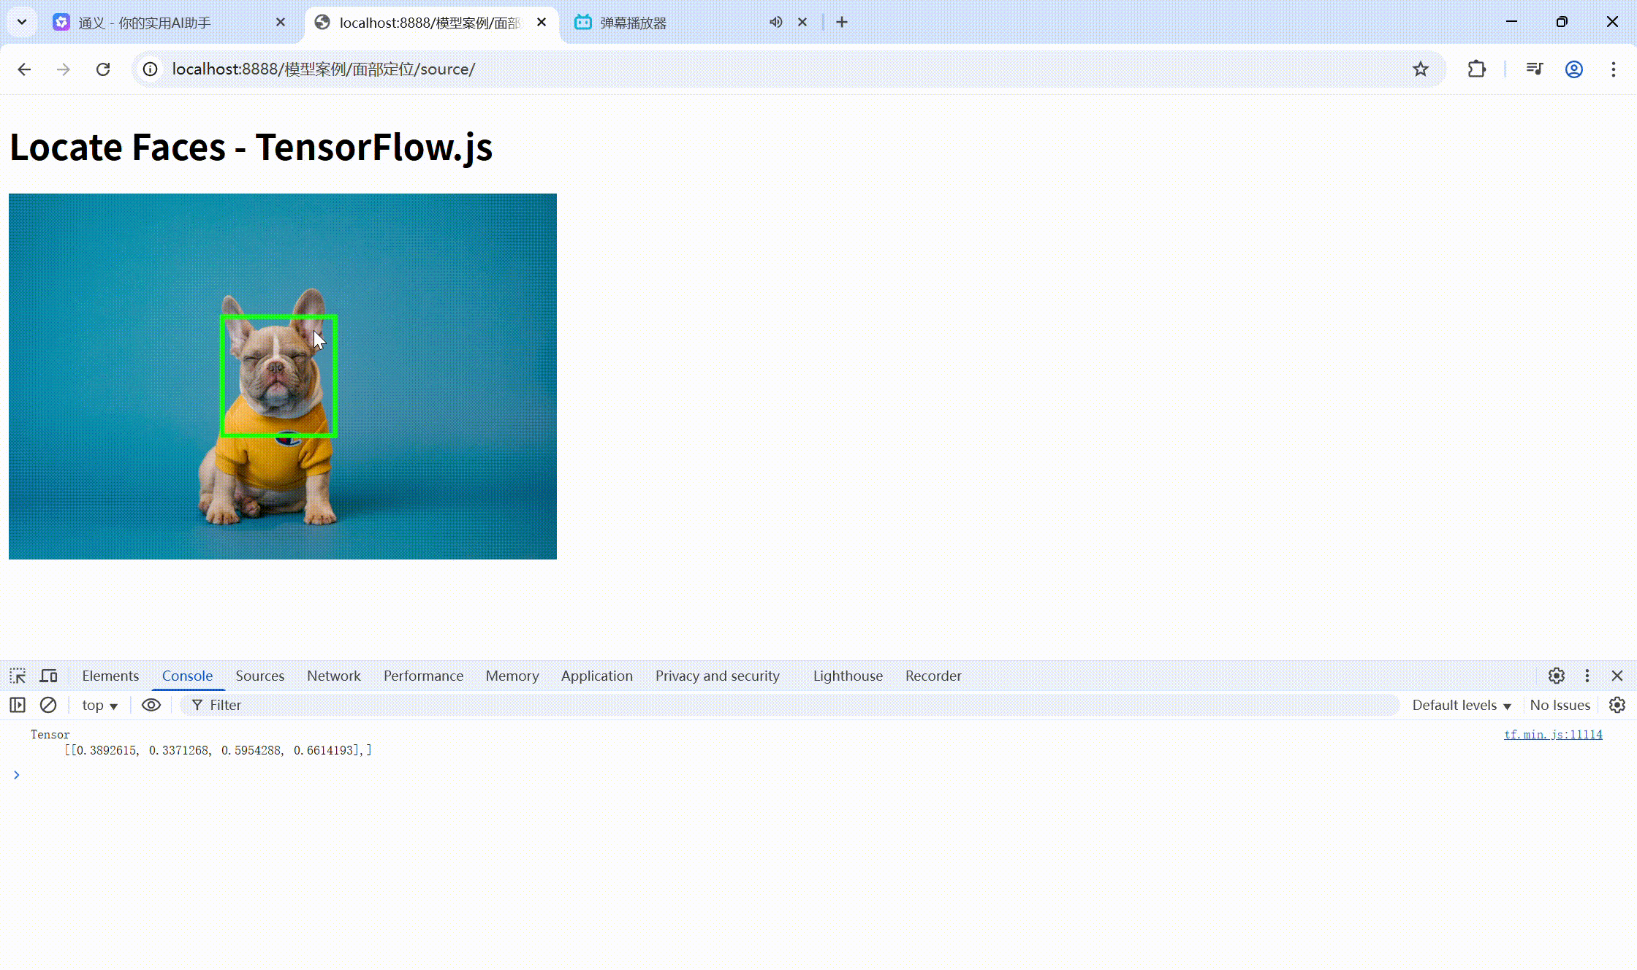Open console settings gear
Image resolution: width=1637 pixels, height=970 pixels.
pyautogui.click(x=1617, y=706)
